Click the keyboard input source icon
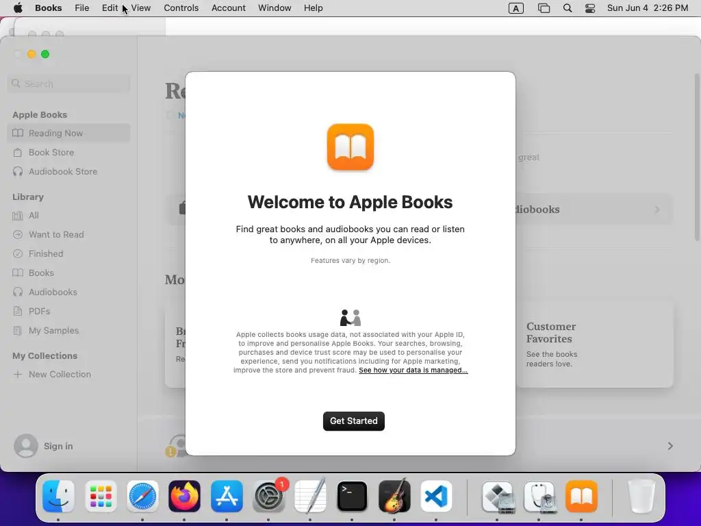Screen dimensions: 701x526 516,8
